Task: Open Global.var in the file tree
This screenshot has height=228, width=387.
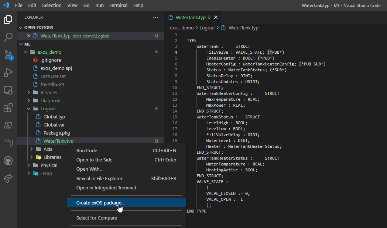Action: pos(54,125)
